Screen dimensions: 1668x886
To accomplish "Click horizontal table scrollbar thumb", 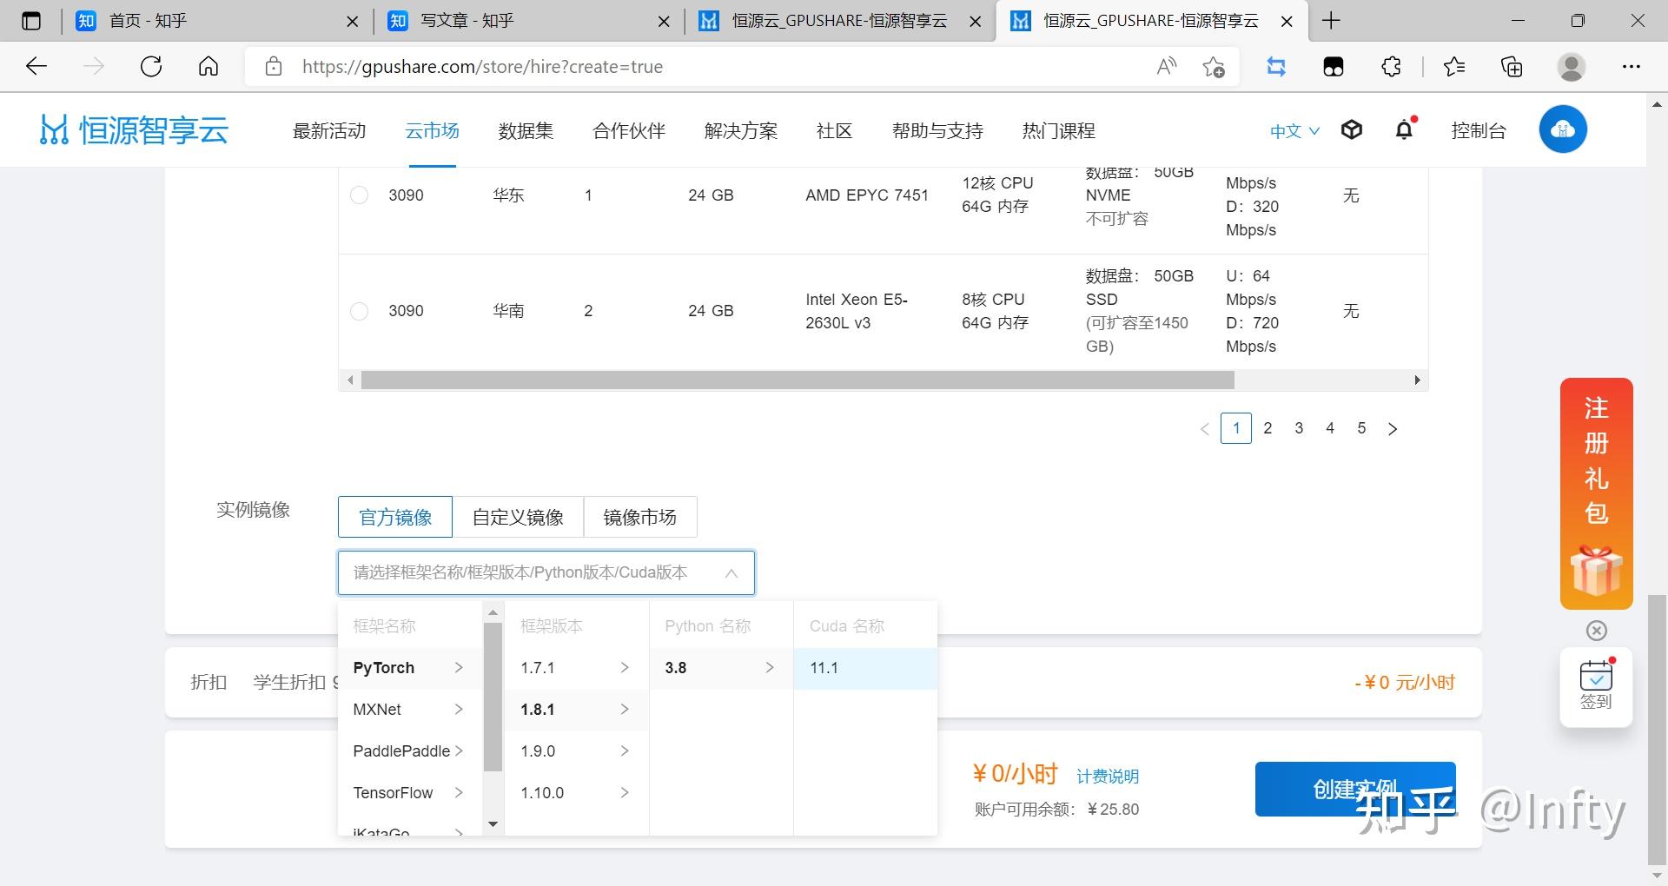I will [798, 380].
